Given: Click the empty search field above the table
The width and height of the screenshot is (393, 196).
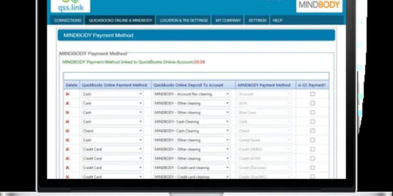Looking at the screenshot, I should coord(195,75).
